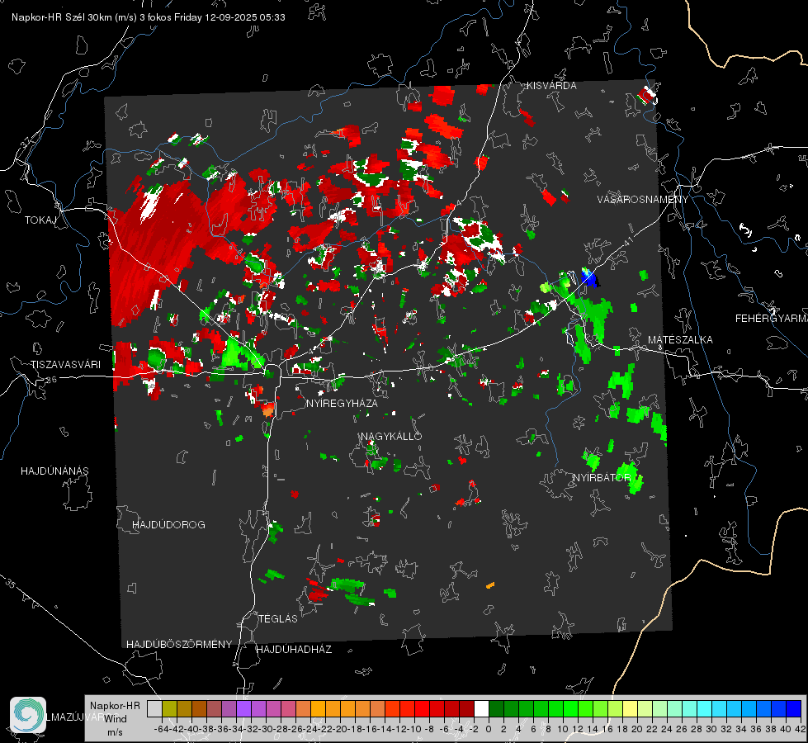This screenshot has height=743, width=808.
Task: Select the HAJDÚDOROG label
Action: tap(168, 525)
